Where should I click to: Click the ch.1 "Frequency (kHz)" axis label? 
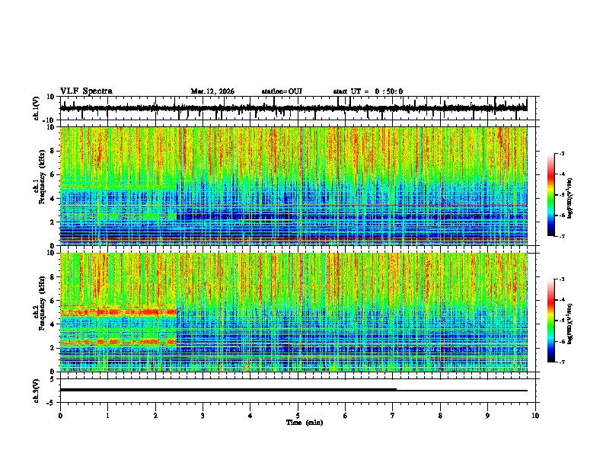click(43, 176)
